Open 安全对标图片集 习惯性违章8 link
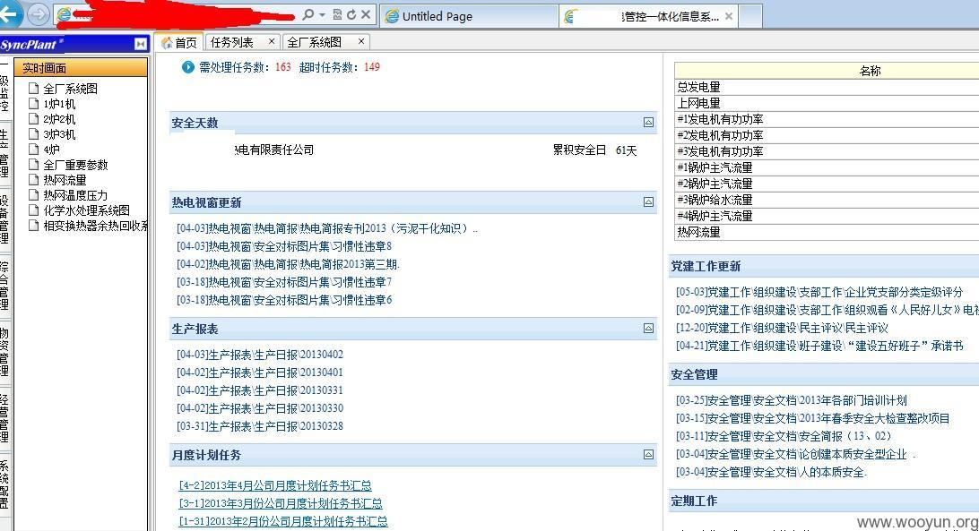 pos(284,246)
